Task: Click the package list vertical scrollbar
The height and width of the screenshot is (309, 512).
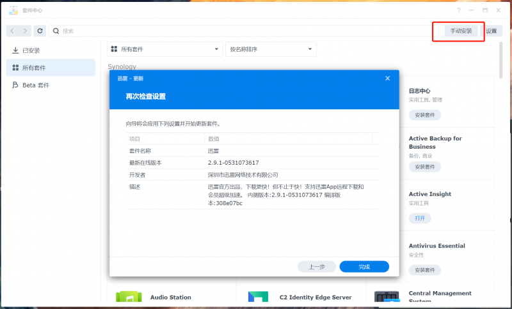Action: pyautogui.click(x=501, y=60)
